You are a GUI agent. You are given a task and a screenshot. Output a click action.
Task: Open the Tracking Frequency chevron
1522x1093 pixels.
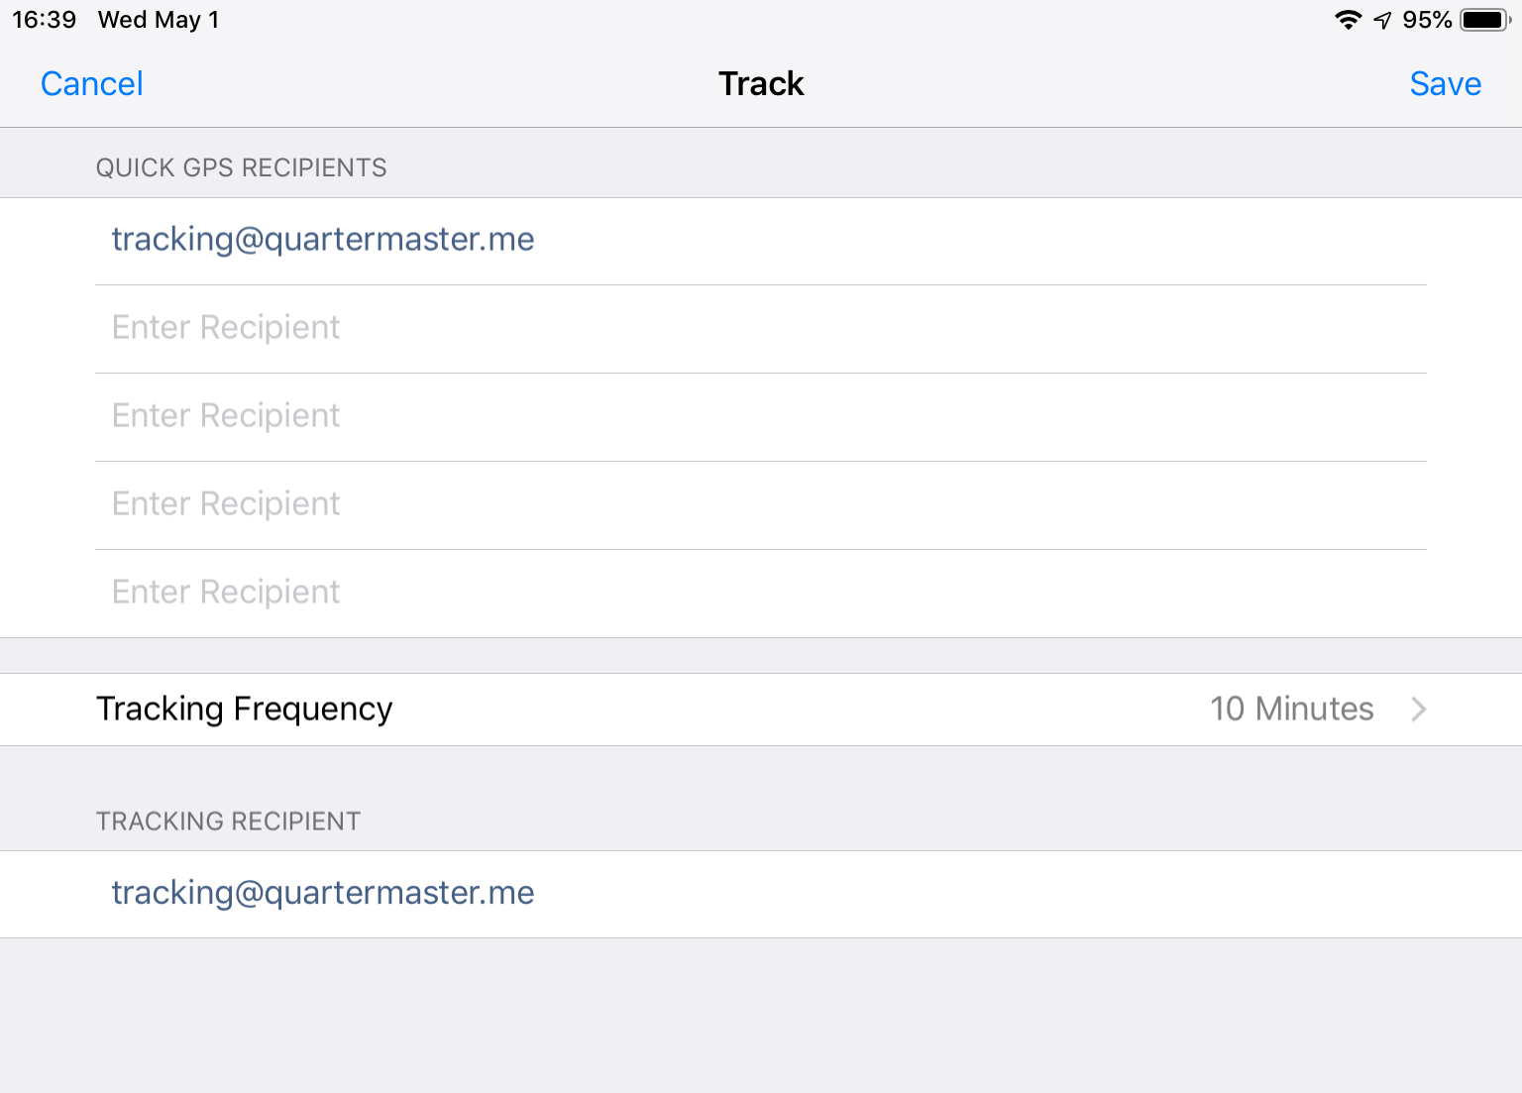tap(1418, 710)
